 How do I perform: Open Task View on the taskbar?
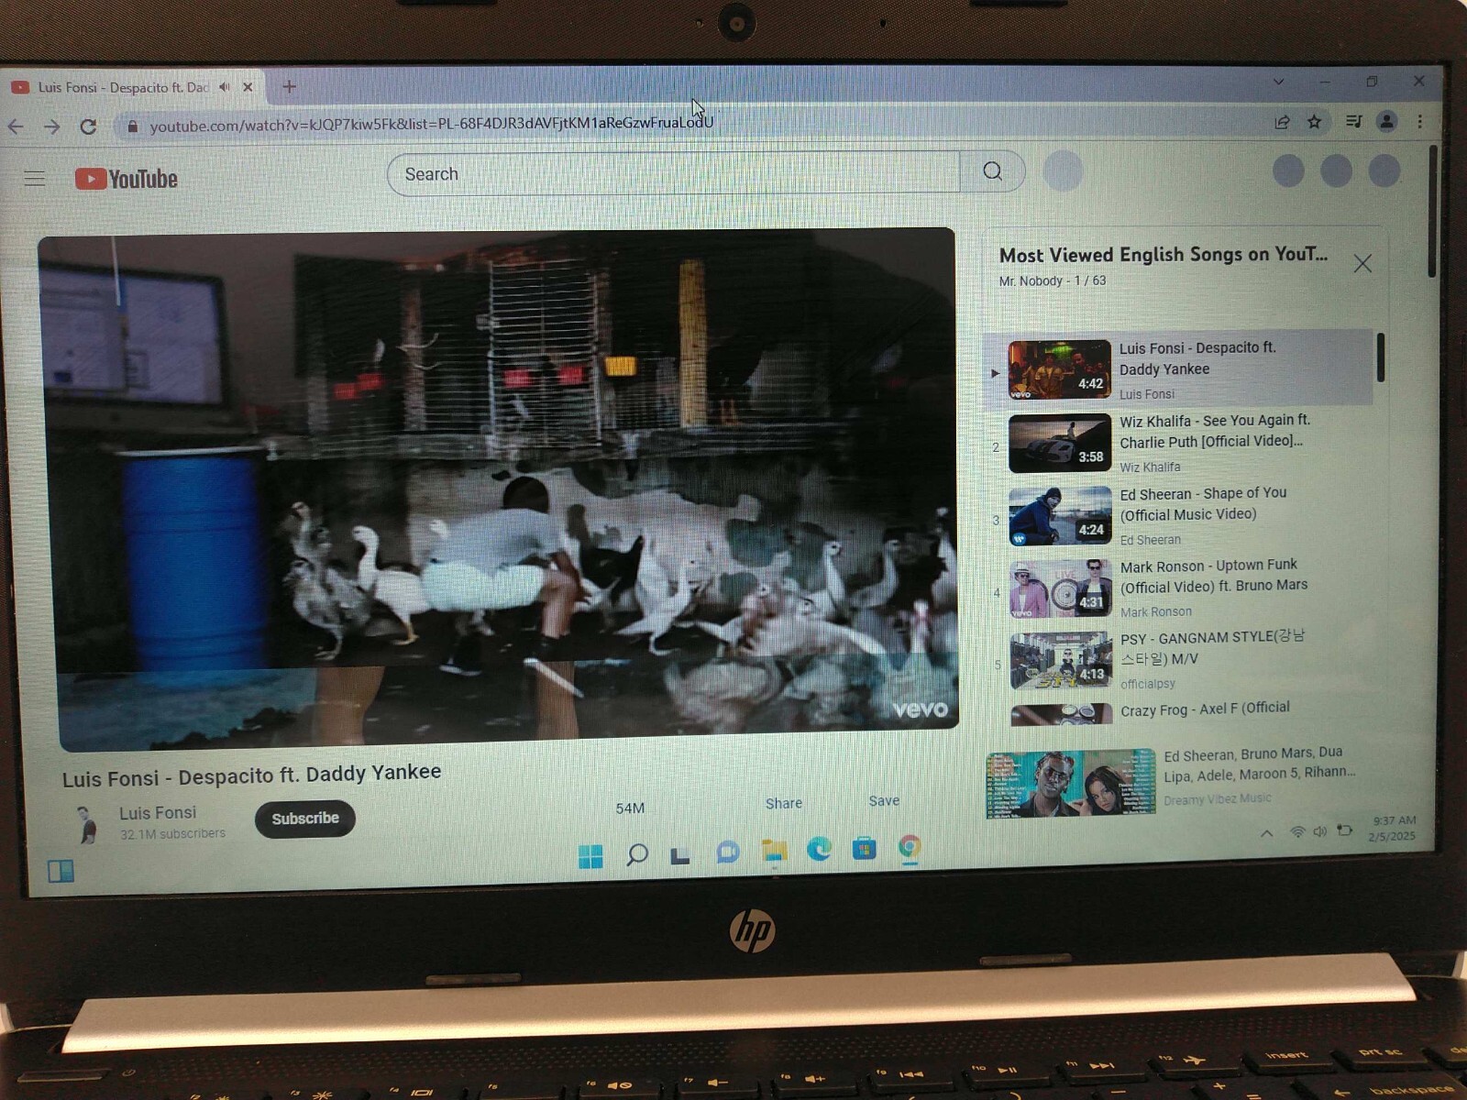680,856
